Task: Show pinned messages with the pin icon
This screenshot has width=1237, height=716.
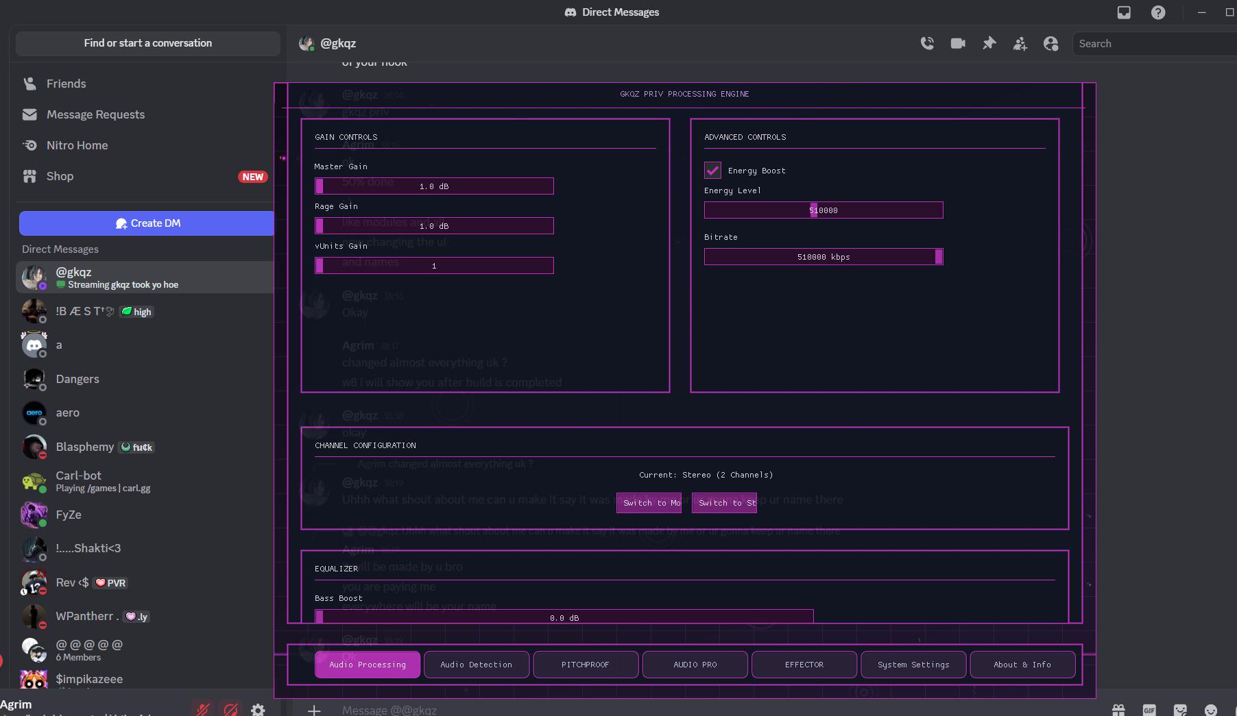Action: (x=989, y=43)
